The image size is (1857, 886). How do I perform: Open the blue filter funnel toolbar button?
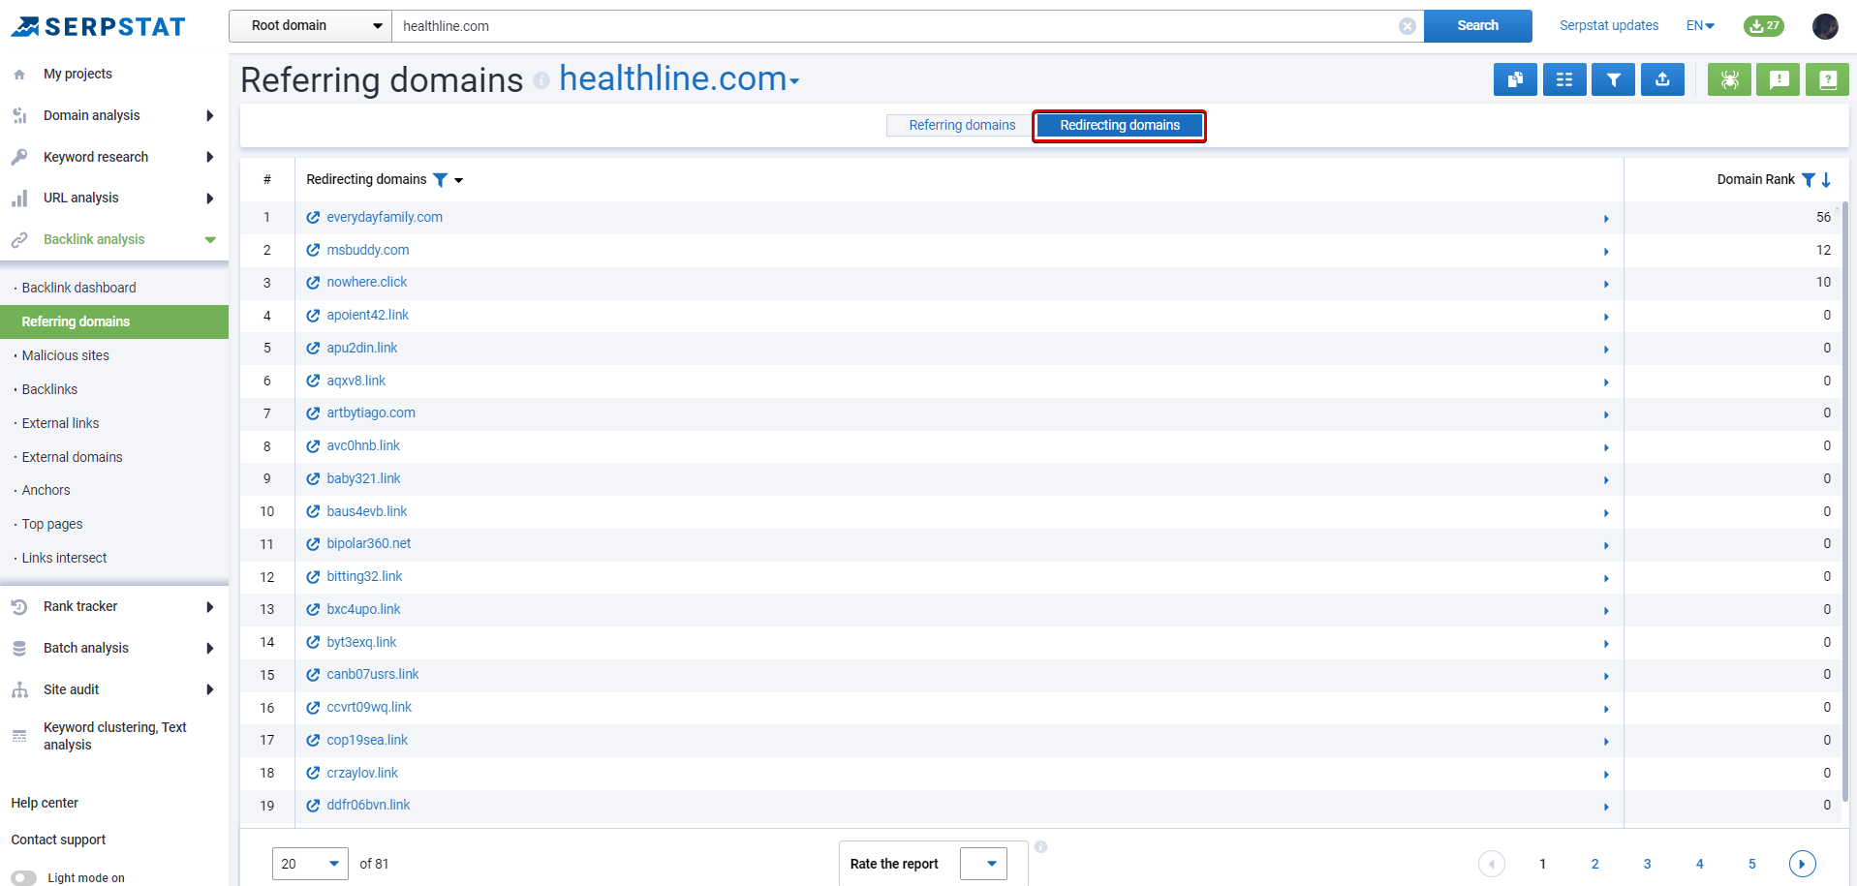tap(1613, 79)
